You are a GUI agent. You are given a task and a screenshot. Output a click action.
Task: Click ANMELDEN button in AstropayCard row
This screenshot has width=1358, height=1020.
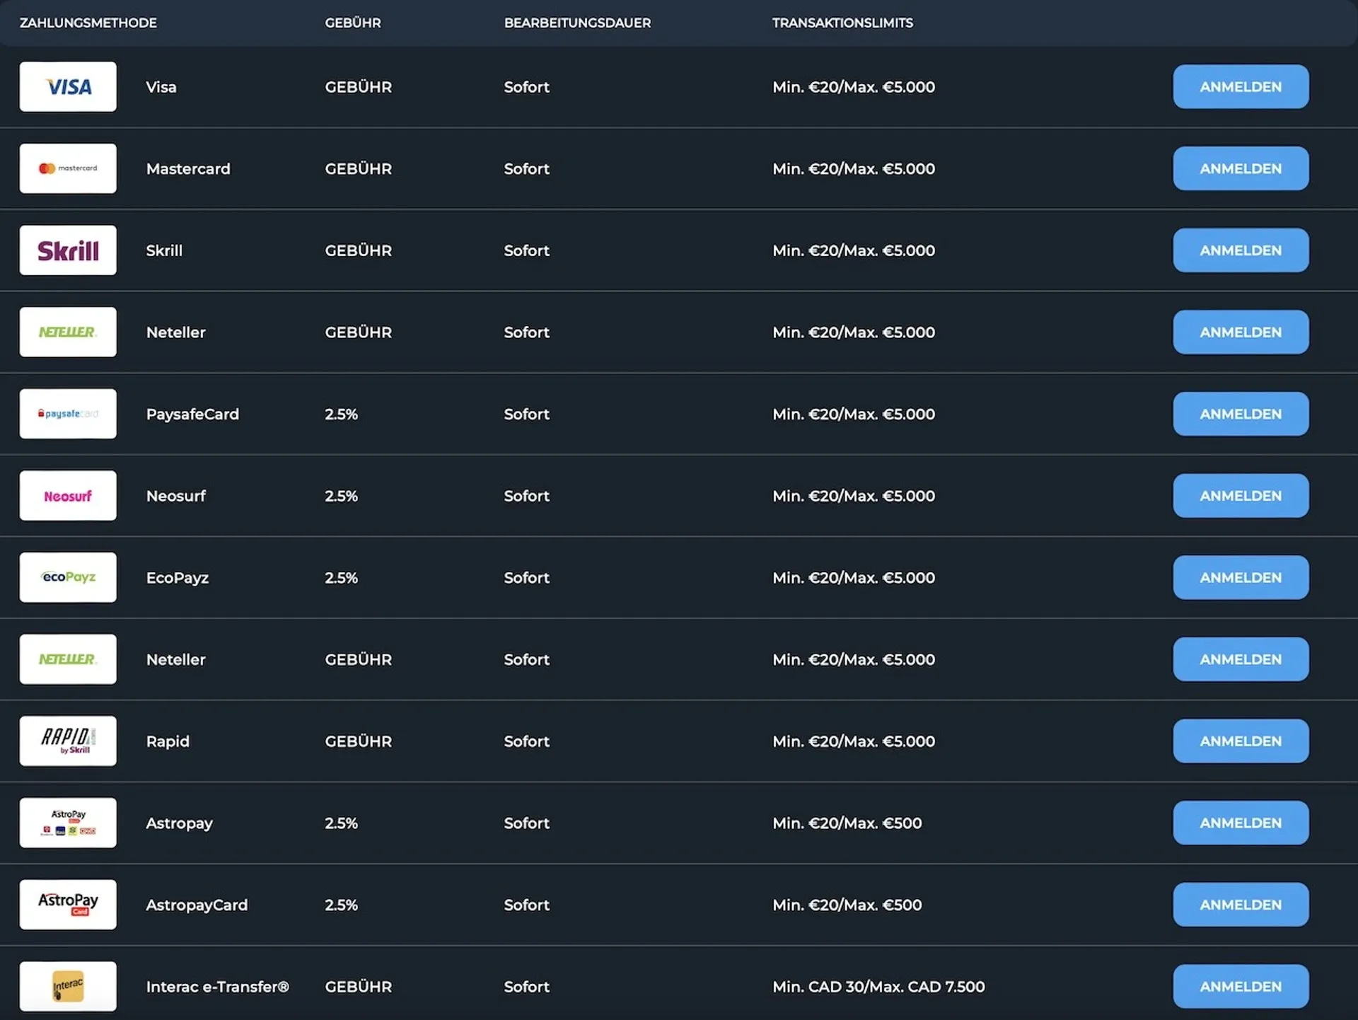[x=1241, y=905]
